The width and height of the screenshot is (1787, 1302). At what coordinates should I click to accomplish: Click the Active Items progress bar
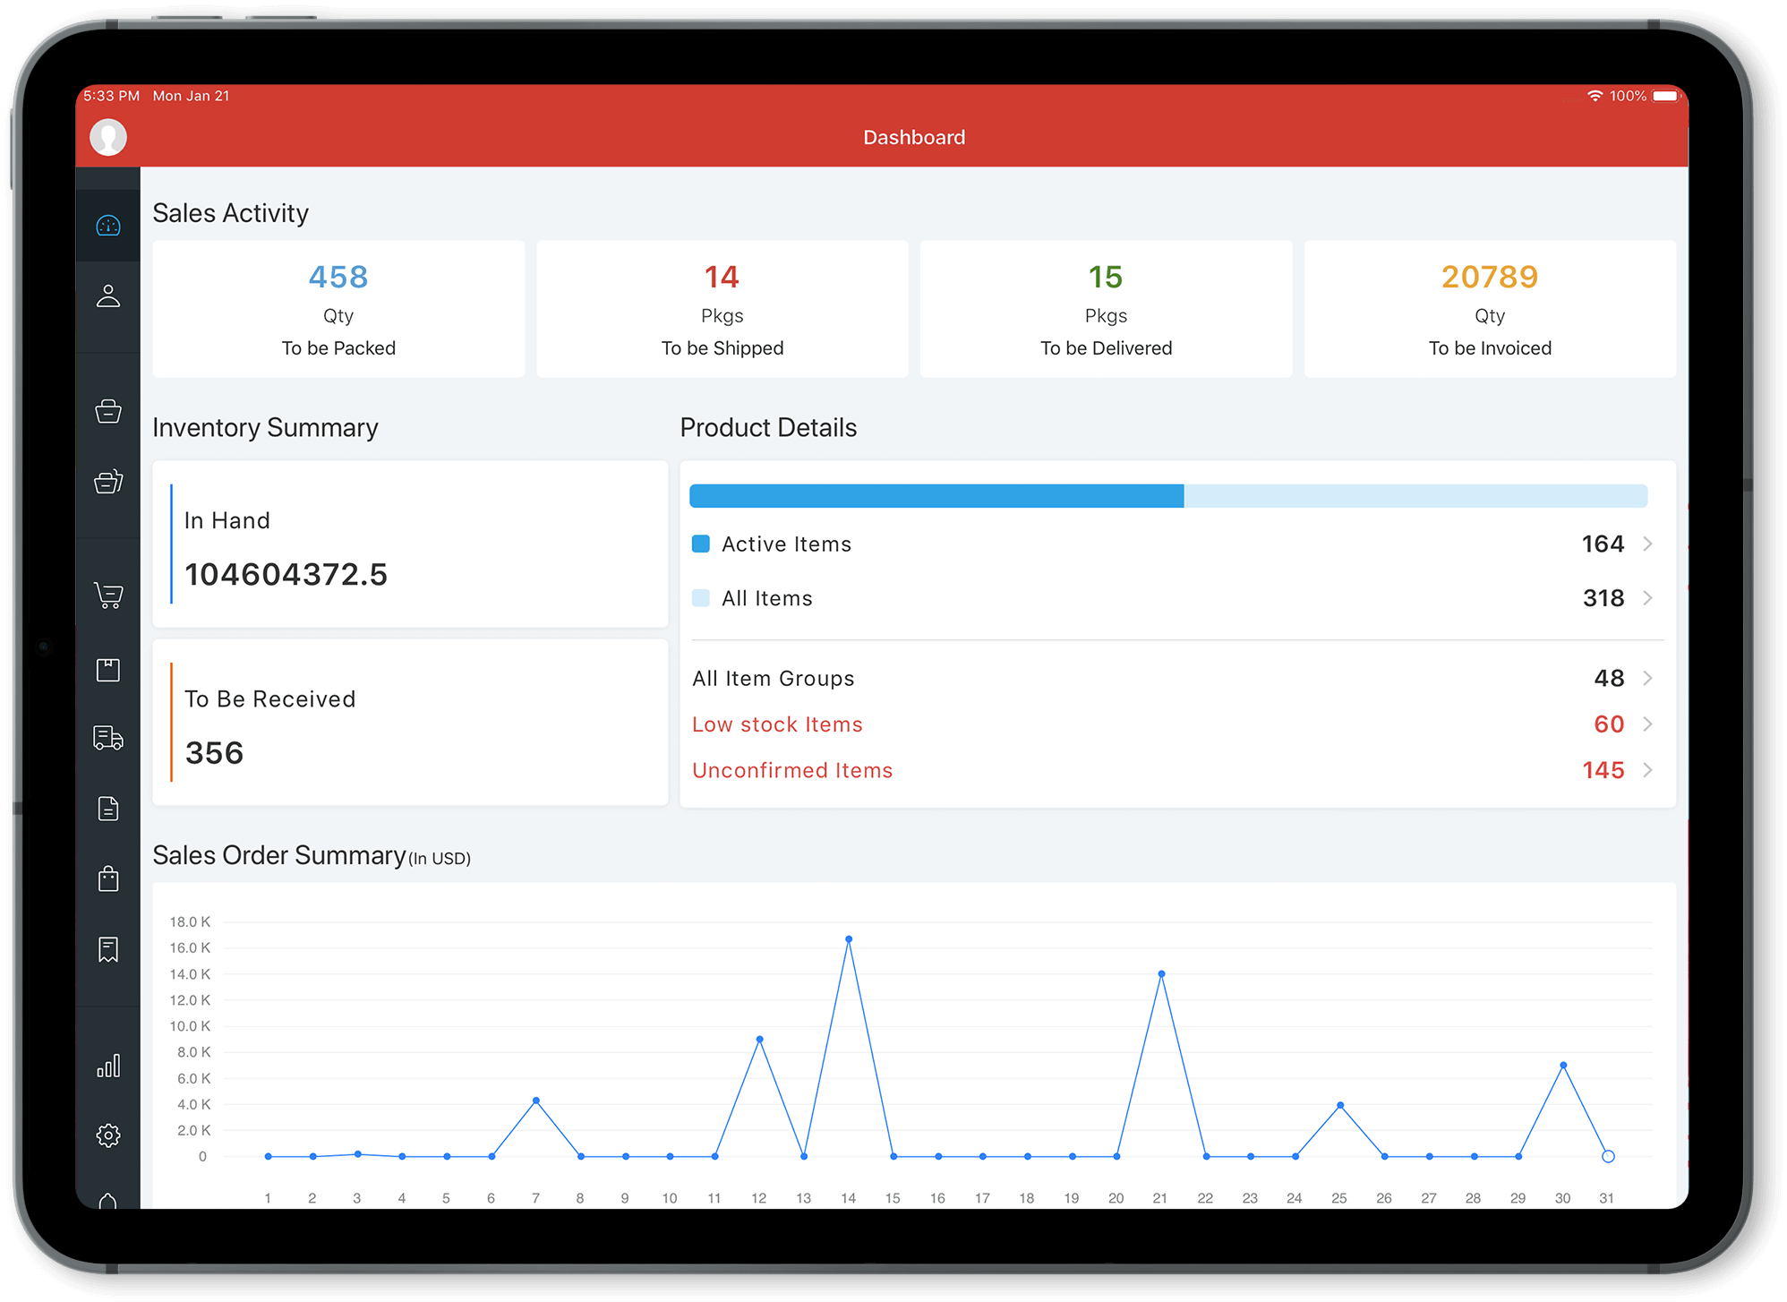pyautogui.click(x=936, y=495)
